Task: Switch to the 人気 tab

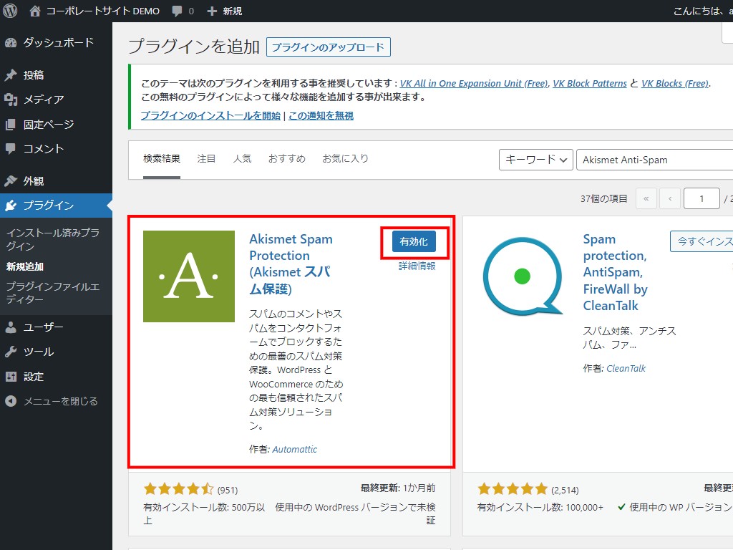Action: pos(242,158)
